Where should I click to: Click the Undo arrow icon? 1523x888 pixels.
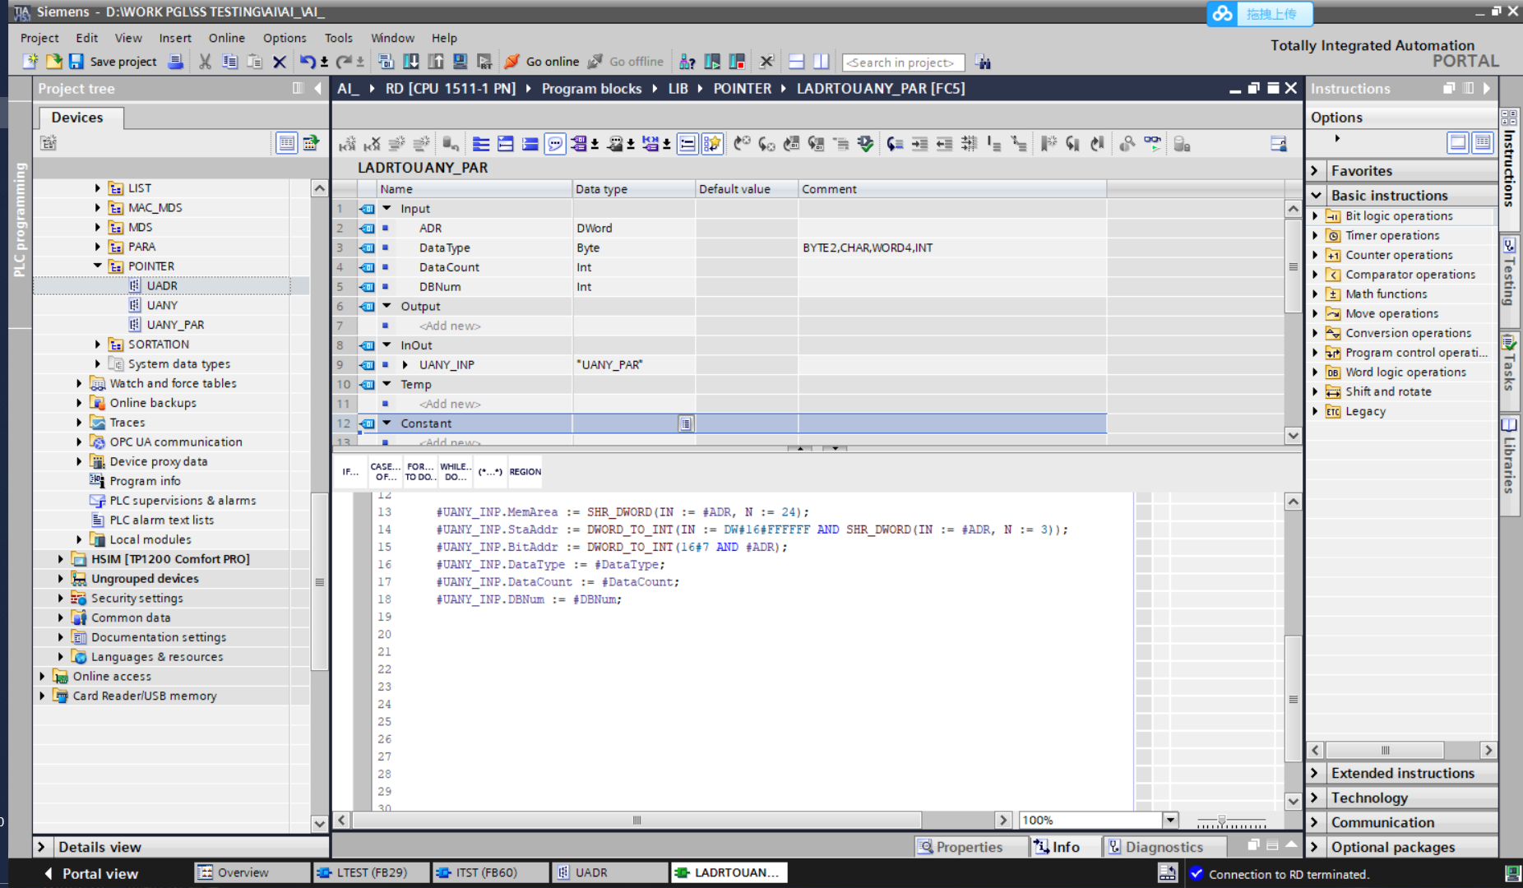click(x=307, y=62)
